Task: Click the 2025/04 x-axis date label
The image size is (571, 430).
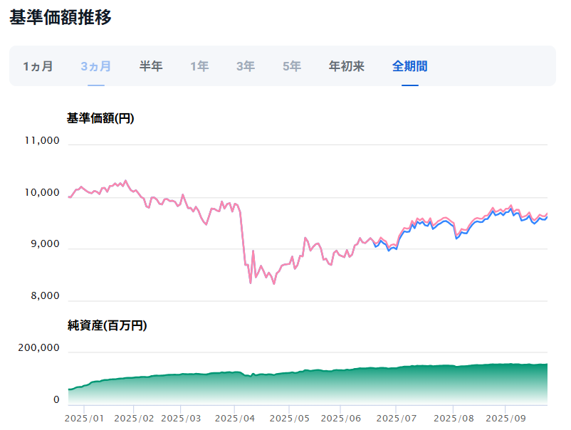Action: click(x=234, y=417)
